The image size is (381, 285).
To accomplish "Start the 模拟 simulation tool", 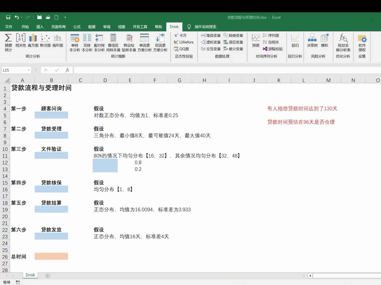I will click(324, 40).
